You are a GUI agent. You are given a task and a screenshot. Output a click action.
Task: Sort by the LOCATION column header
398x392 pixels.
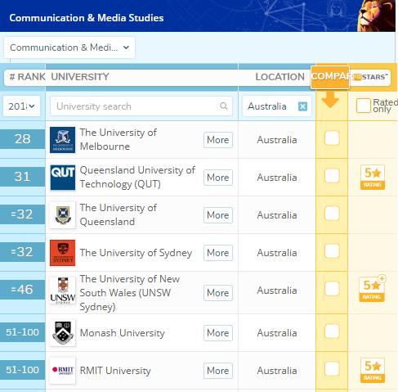click(x=279, y=77)
